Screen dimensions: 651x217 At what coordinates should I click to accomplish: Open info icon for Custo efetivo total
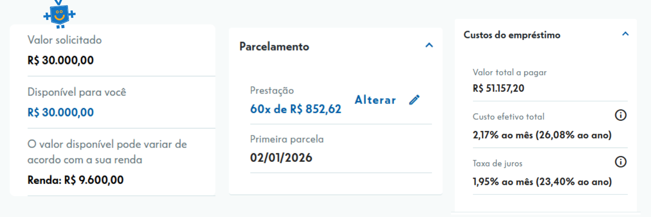tap(621, 115)
